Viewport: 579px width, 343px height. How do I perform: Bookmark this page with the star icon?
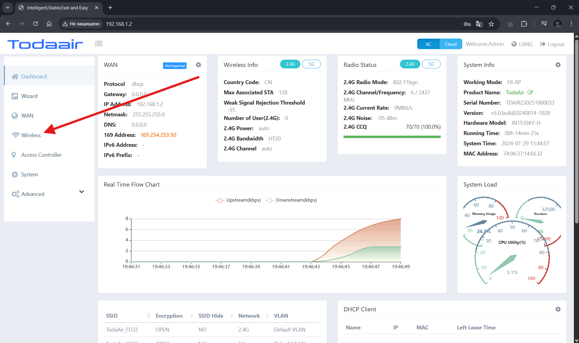tap(491, 24)
